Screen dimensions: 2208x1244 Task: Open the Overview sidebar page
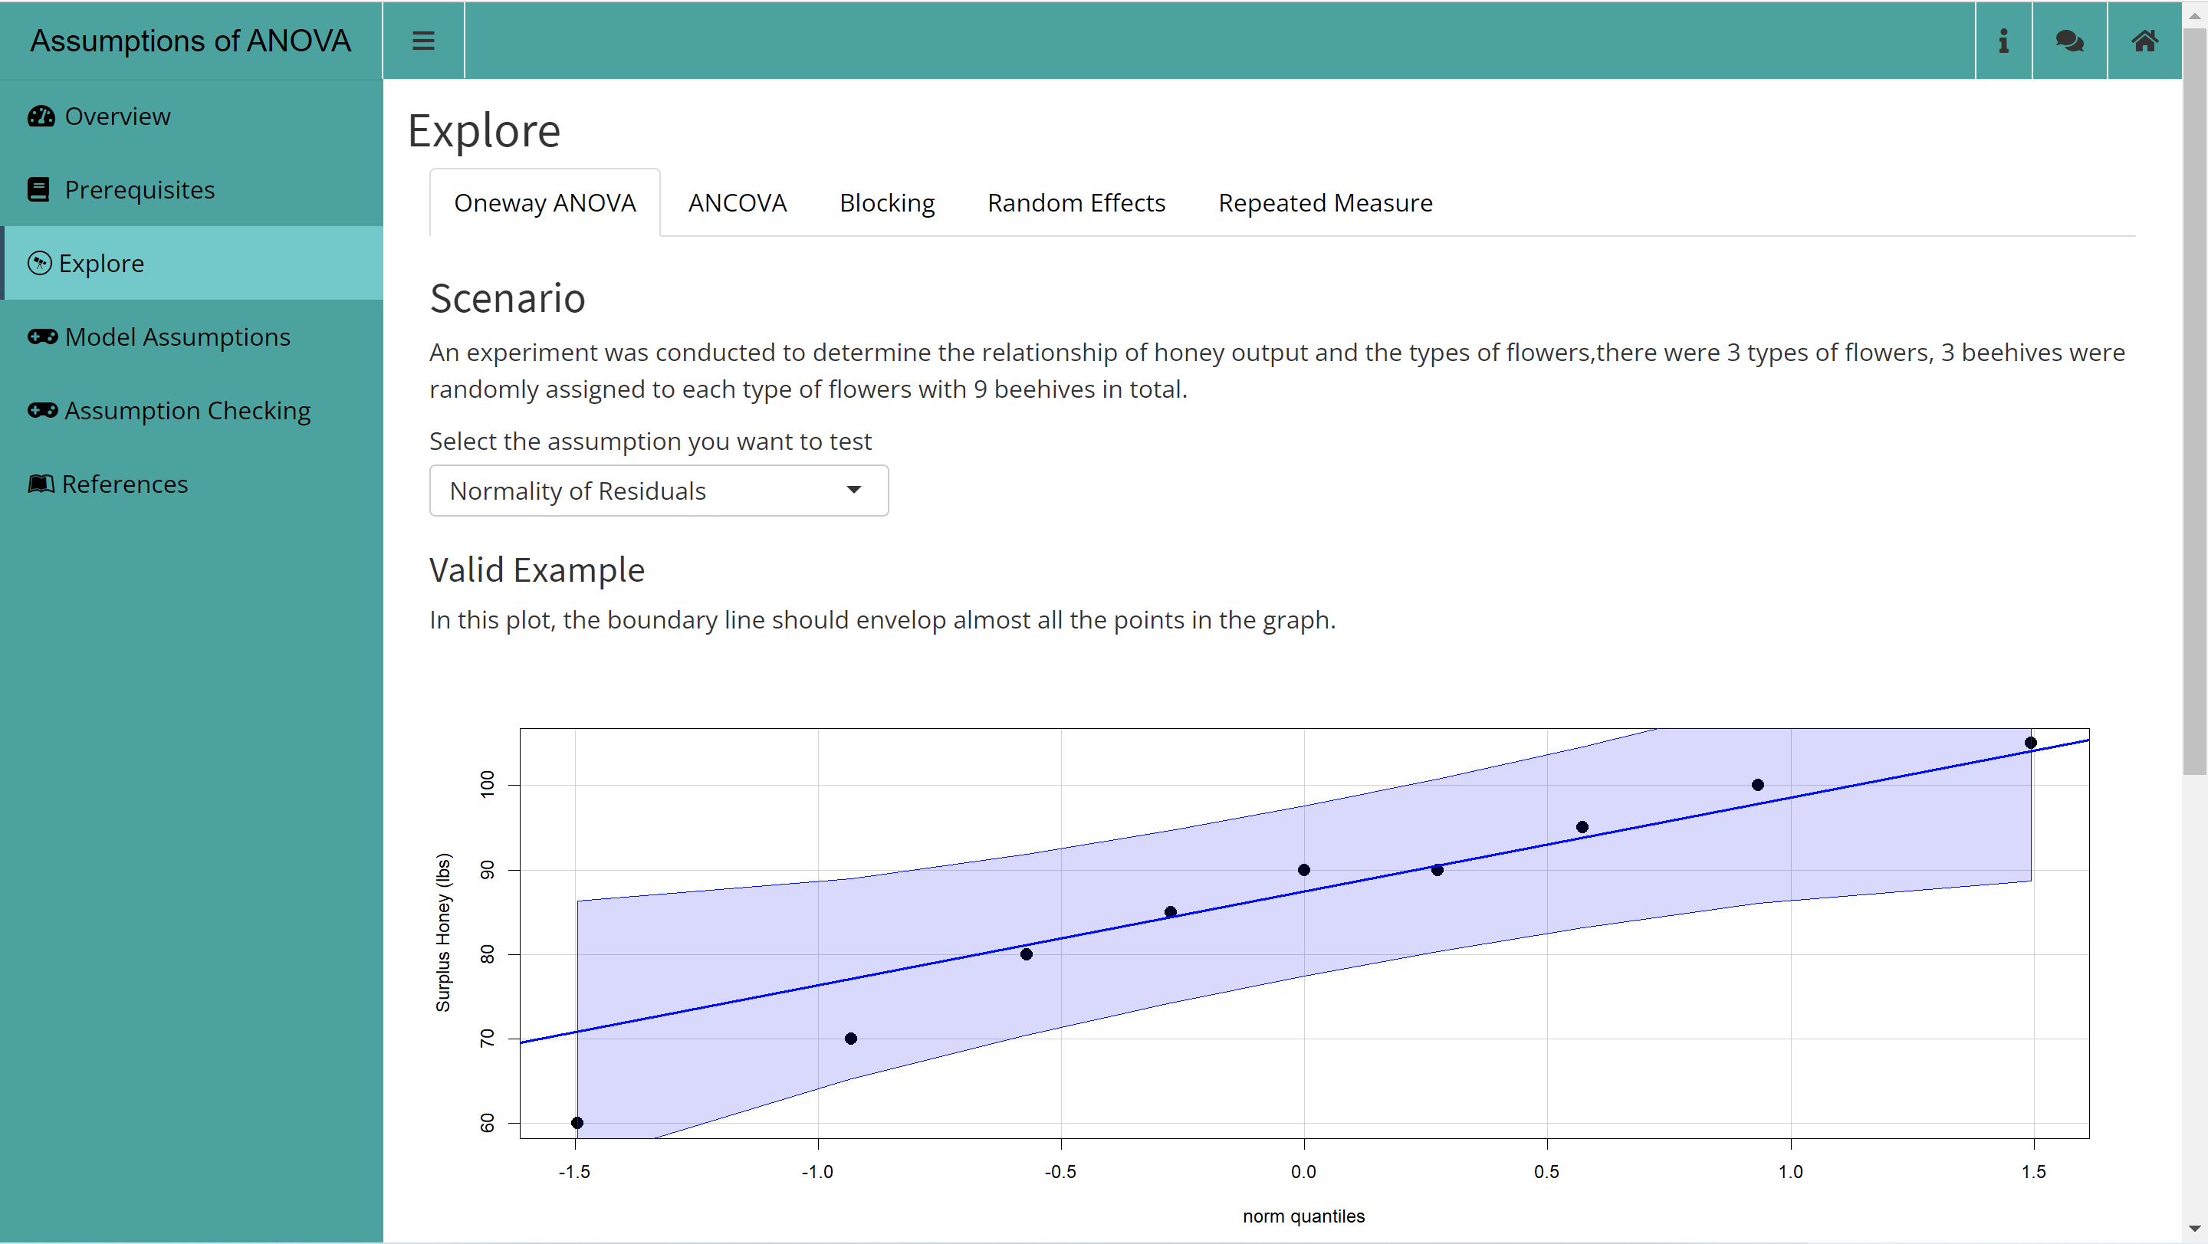[x=191, y=116]
